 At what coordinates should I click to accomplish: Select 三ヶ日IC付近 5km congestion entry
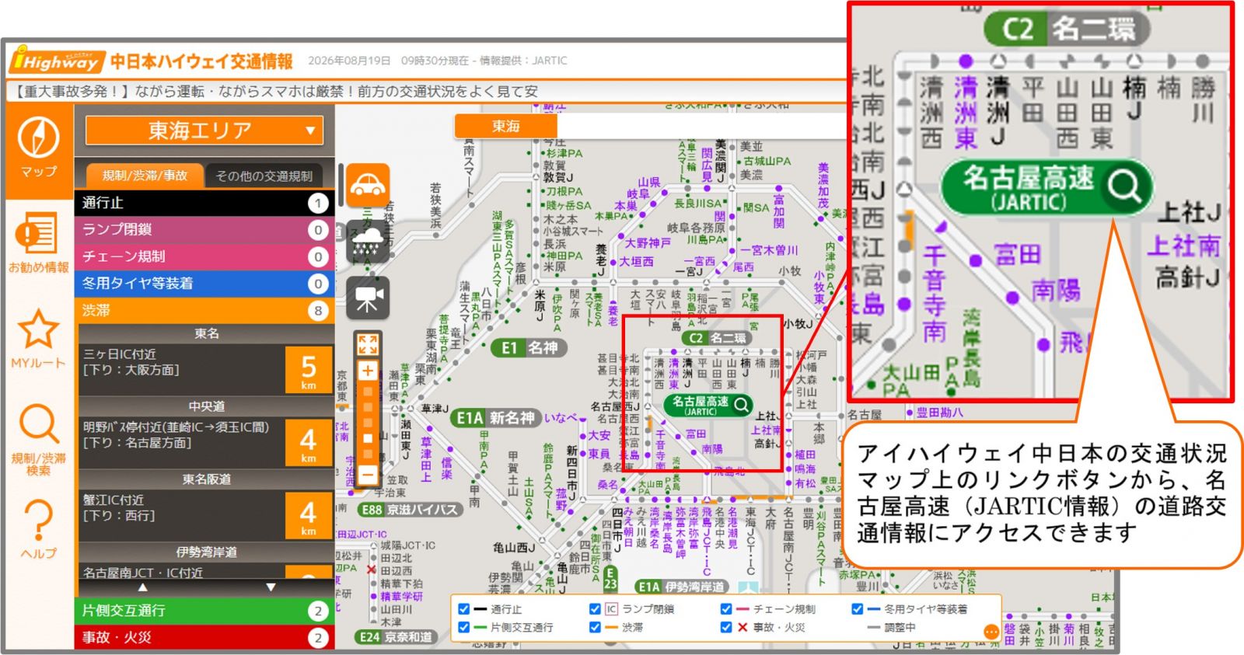click(206, 369)
